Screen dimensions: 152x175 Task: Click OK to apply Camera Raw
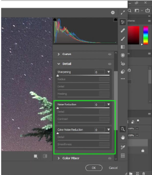coord(94,168)
